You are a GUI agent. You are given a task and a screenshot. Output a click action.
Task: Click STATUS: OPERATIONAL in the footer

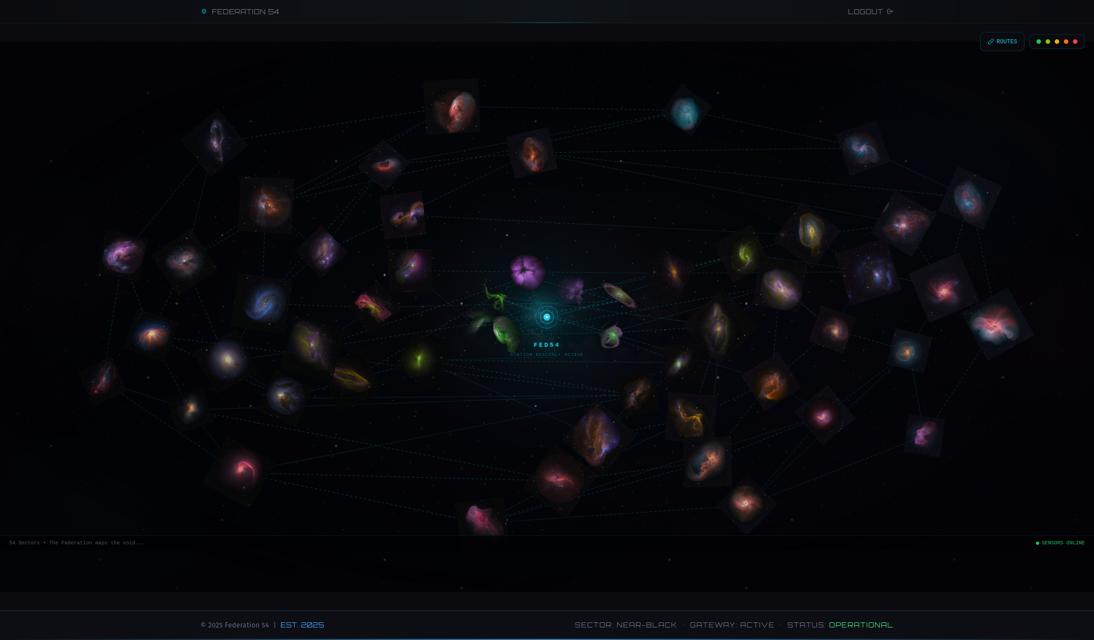(840, 625)
